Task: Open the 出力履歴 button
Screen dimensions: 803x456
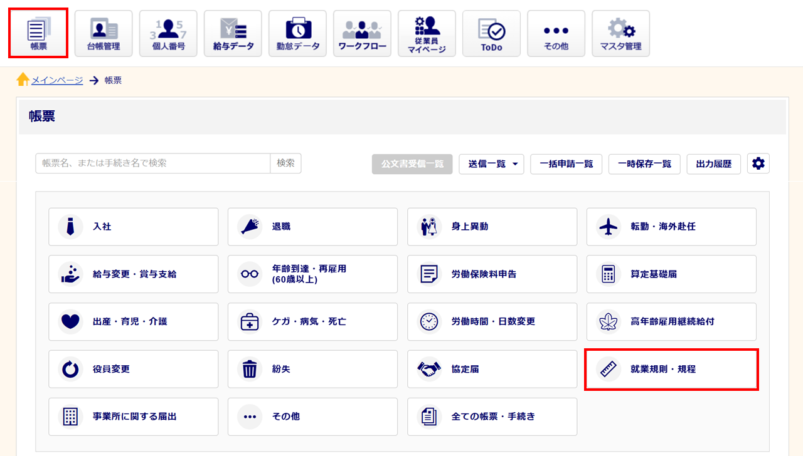Action: pos(713,163)
